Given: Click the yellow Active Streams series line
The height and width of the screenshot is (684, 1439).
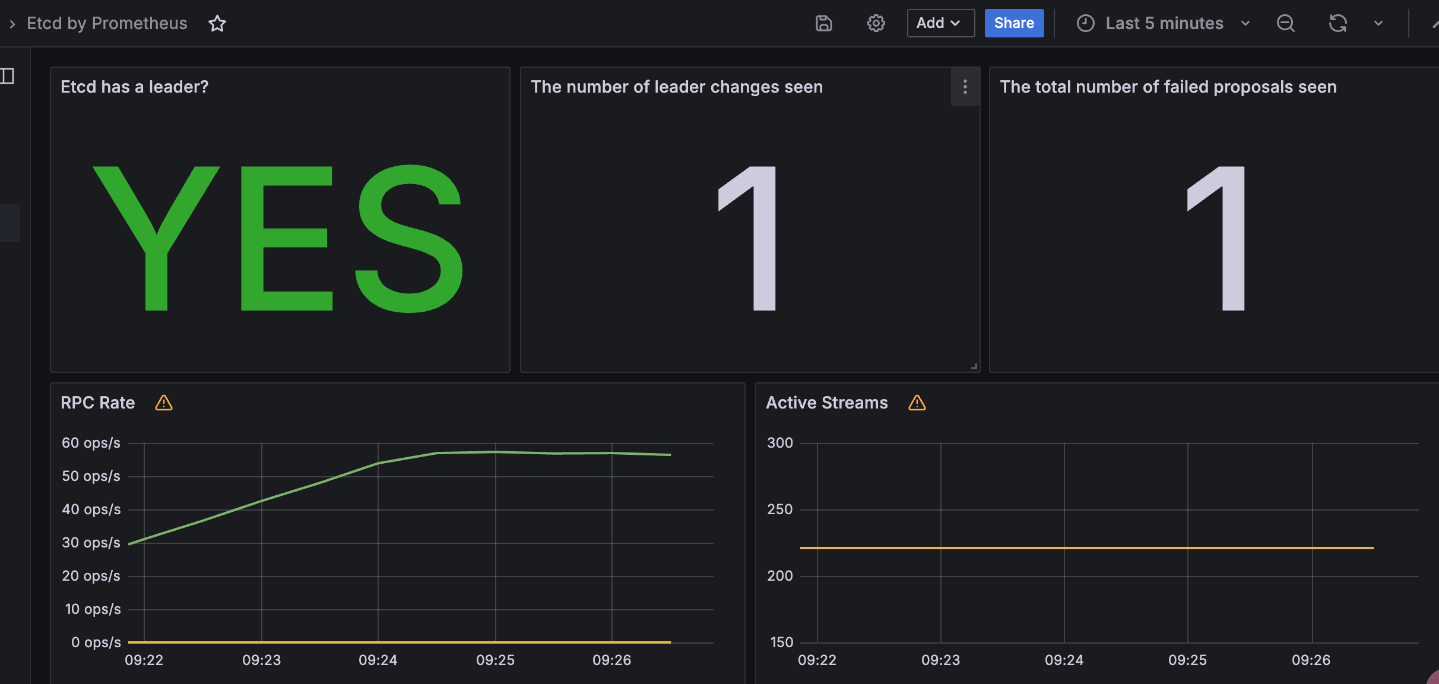Looking at the screenshot, I should (x=1086, y=548).
